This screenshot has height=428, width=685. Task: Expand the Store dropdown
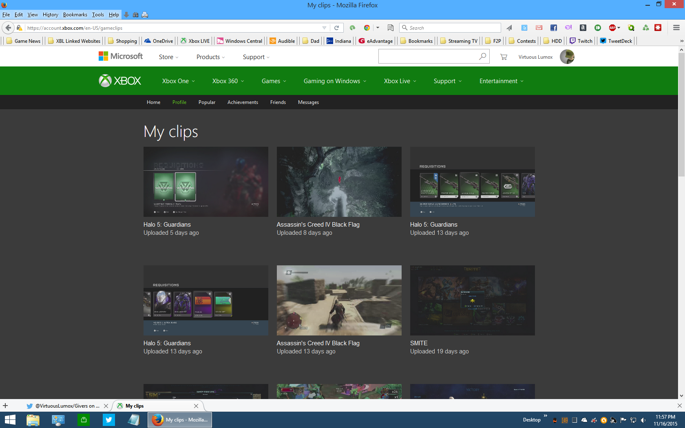tap(168, 57)
